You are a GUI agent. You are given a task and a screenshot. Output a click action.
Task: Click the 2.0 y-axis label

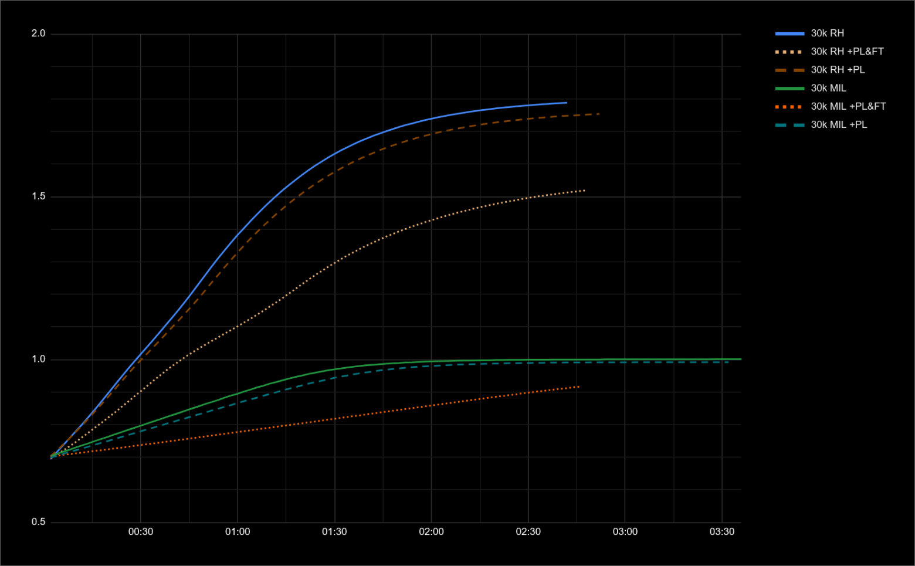tap(39, 33)
